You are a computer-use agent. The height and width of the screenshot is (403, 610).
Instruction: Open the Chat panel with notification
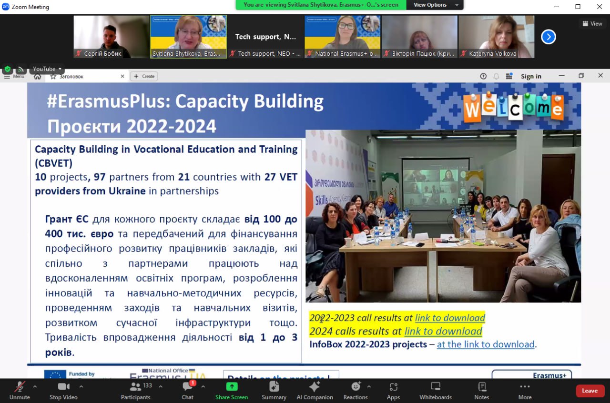click(188, 390)
